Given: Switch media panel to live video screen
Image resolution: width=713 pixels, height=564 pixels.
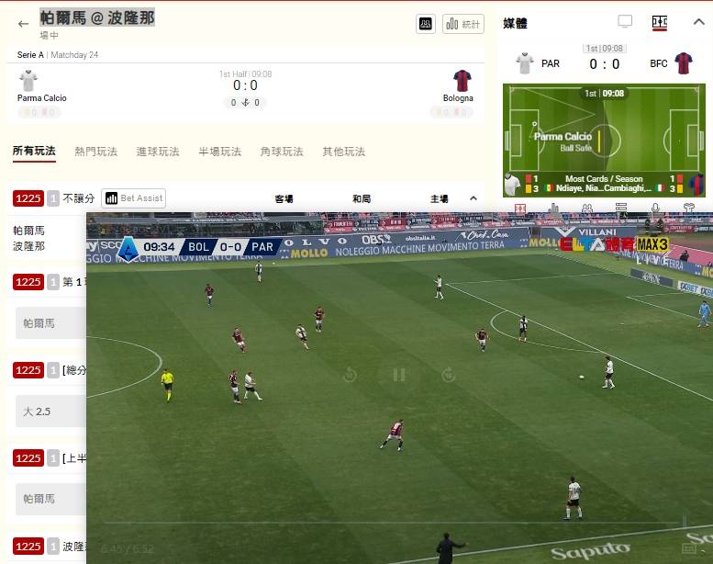Looking at the screenshot, I should [625, 21].
